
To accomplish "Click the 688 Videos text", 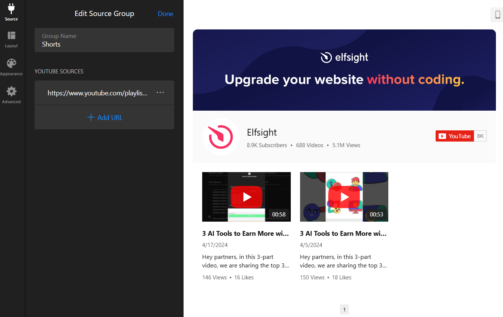I will (x=310, y=145).
